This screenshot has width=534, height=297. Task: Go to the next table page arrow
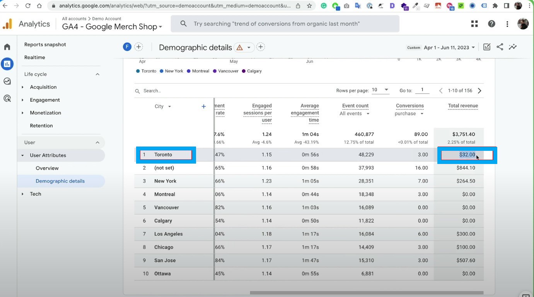(x=479, y=90)
